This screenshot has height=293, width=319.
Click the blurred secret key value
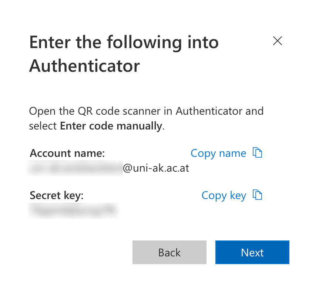click(73, 210)
